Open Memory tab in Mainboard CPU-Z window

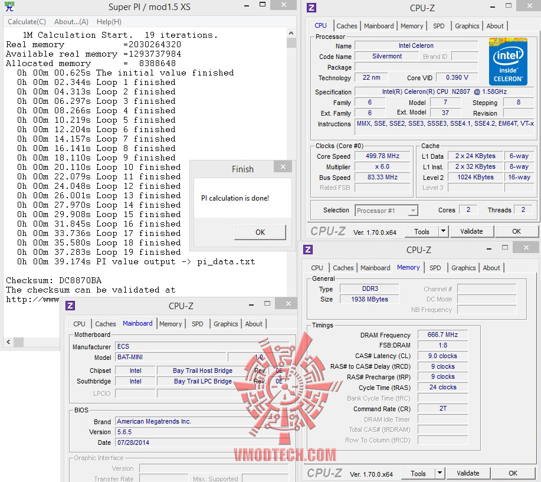pos(171,324)
